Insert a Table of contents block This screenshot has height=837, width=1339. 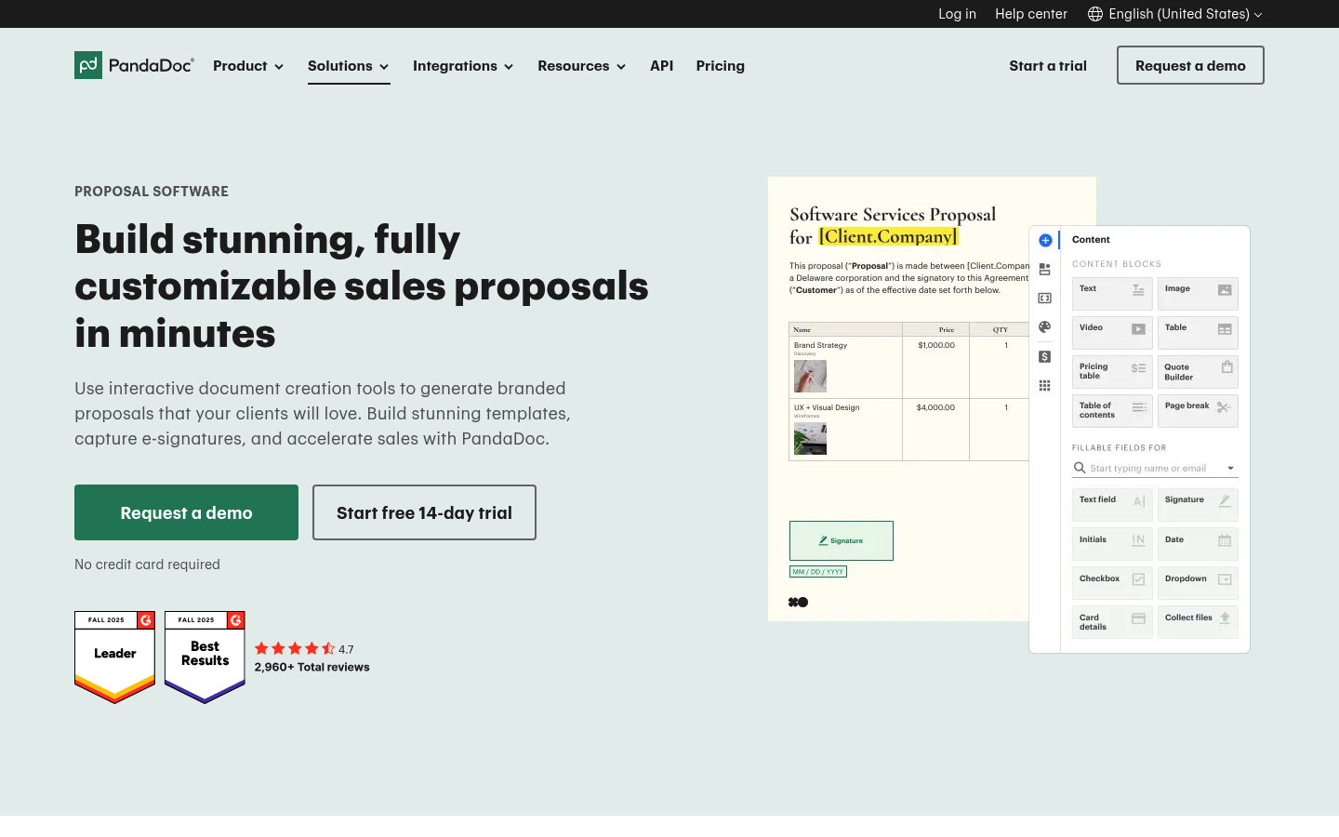(x=1112, y=411)
